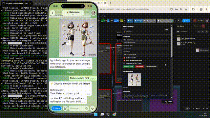Bookmark the page with the star icon
This screenshot has width=210, height=118.
click(x=186, y=10)
